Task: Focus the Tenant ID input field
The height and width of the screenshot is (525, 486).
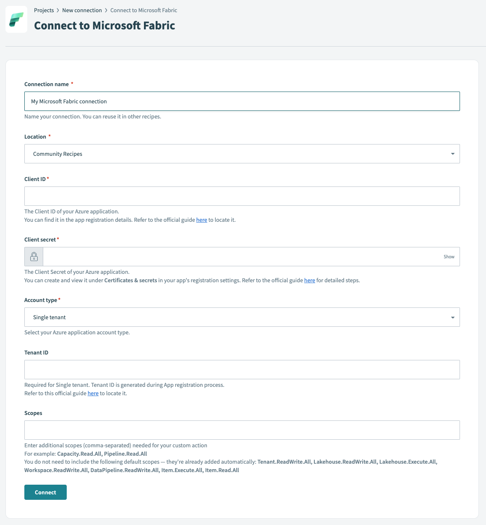Action: click(242, 370)
